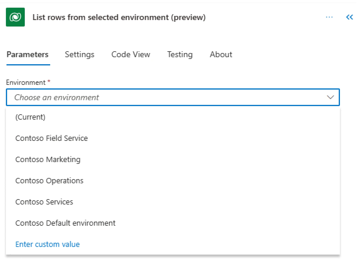
Task: Open the About tab
Action: pos(221,55)
